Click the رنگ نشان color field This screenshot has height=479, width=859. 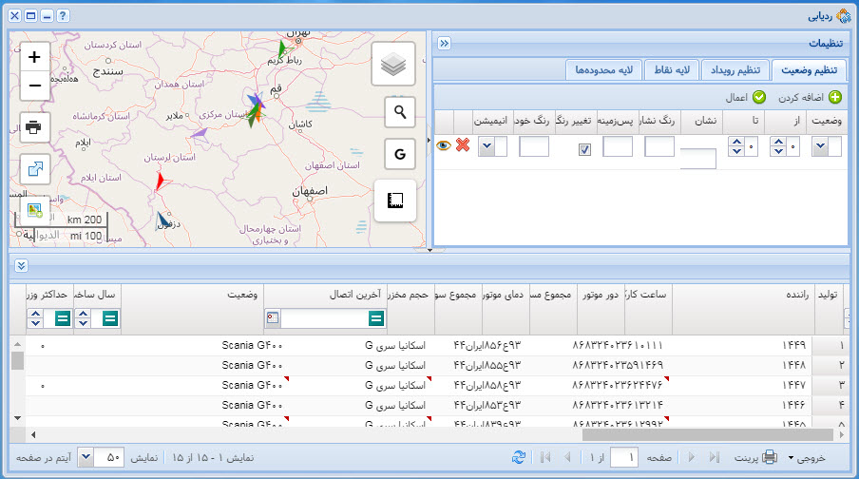click(x=659, y=146)
